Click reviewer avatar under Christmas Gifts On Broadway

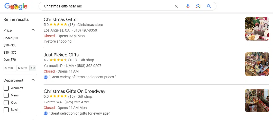pos(46,113)
